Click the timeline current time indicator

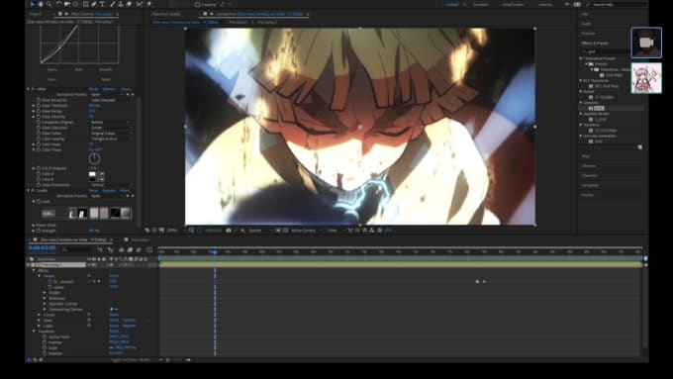[x=215, y=252]
